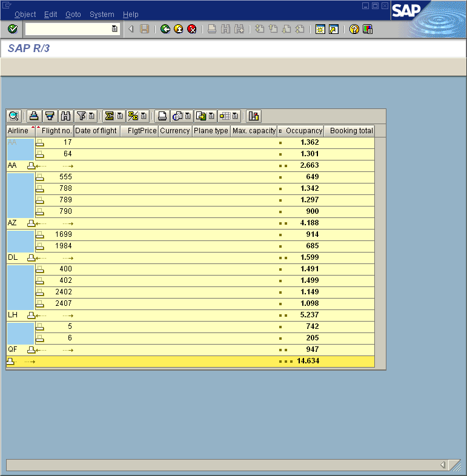Collapse the DL subtotal row
Image resolution: width=467 pixels, height=476 pixels.
point(31,258)
